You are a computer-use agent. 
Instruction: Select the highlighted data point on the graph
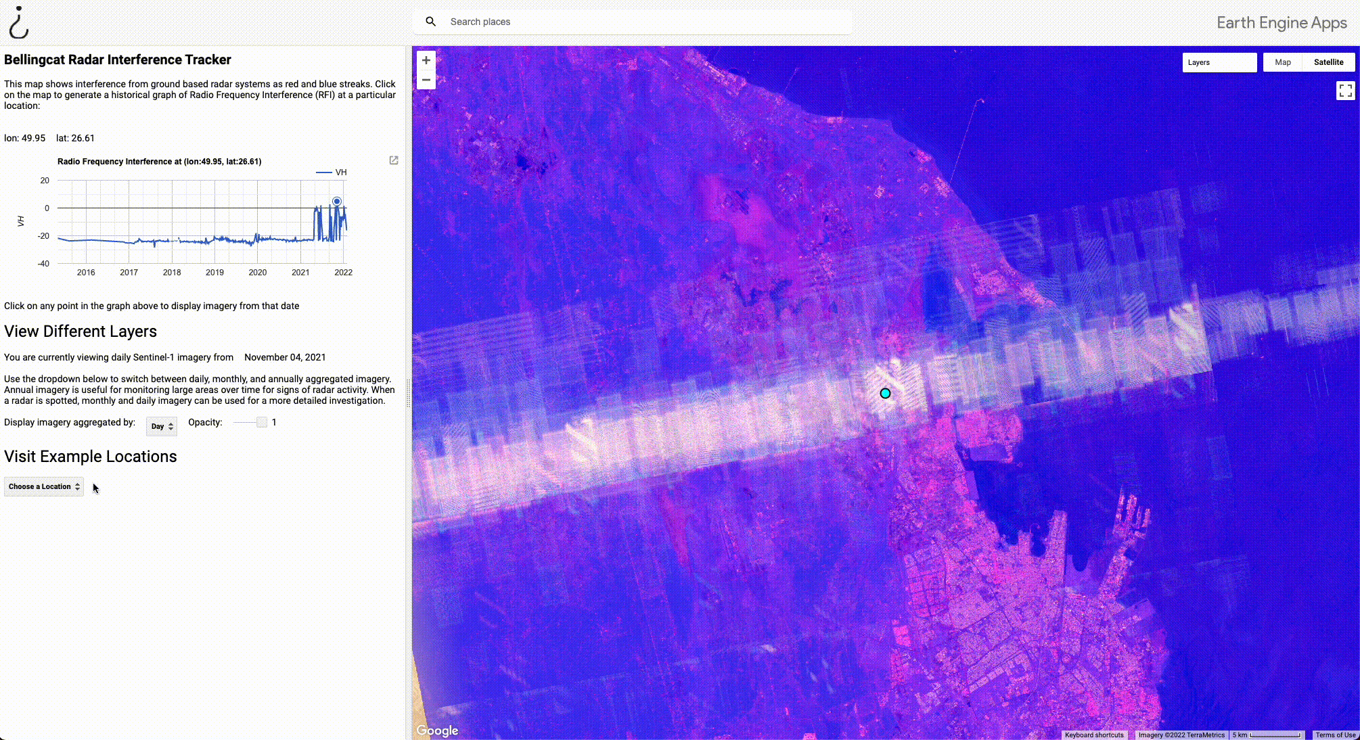(336, 202)
